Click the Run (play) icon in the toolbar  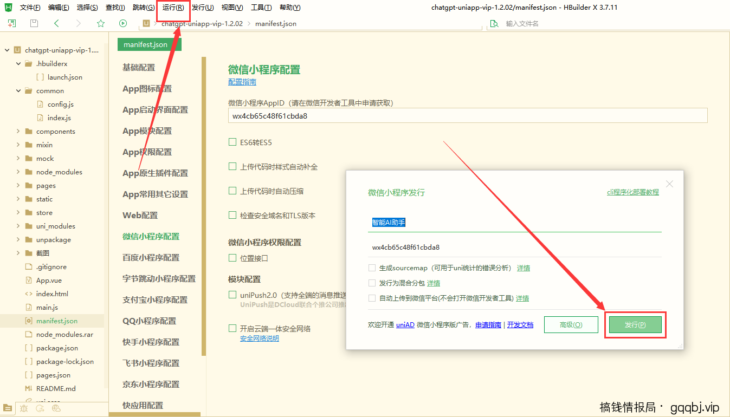click(122, 23)
